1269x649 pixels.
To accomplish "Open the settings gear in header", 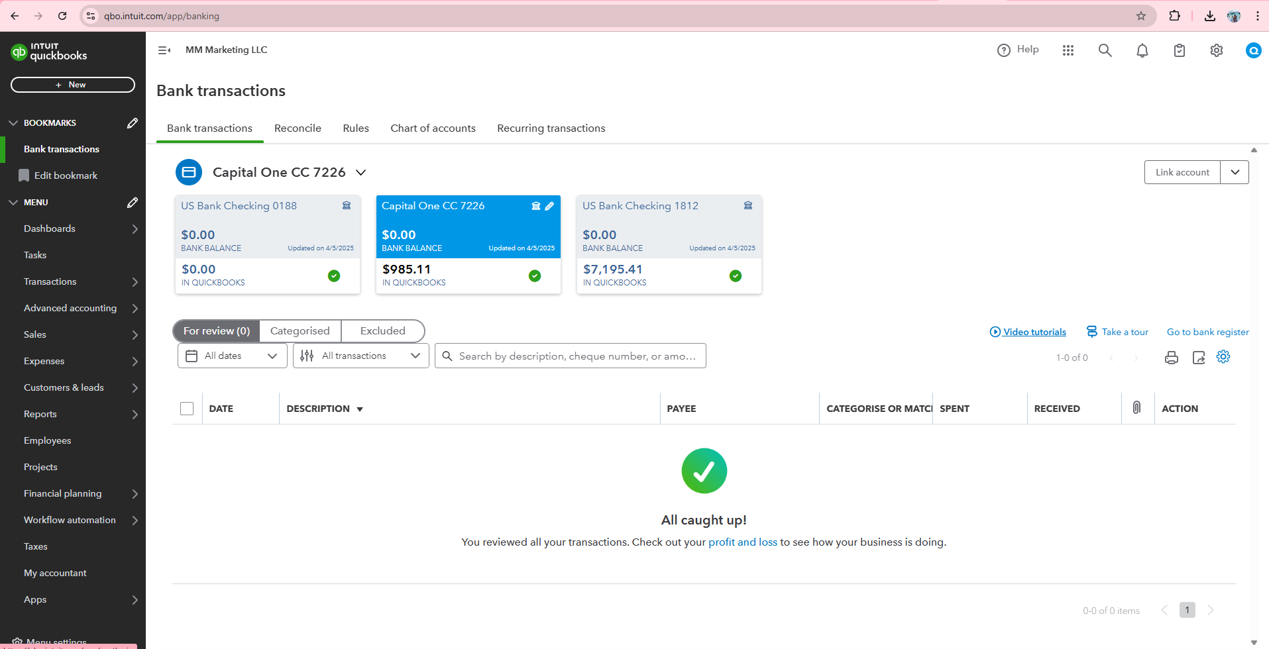I will point(1217,50).
